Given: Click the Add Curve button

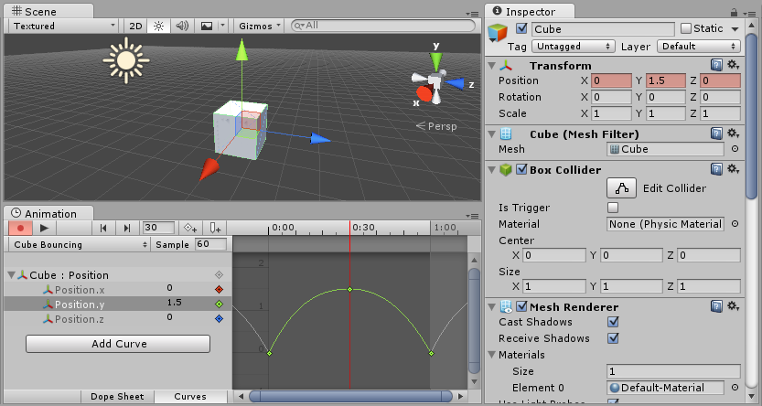Looking at the screenshot, I should [118, 344].
